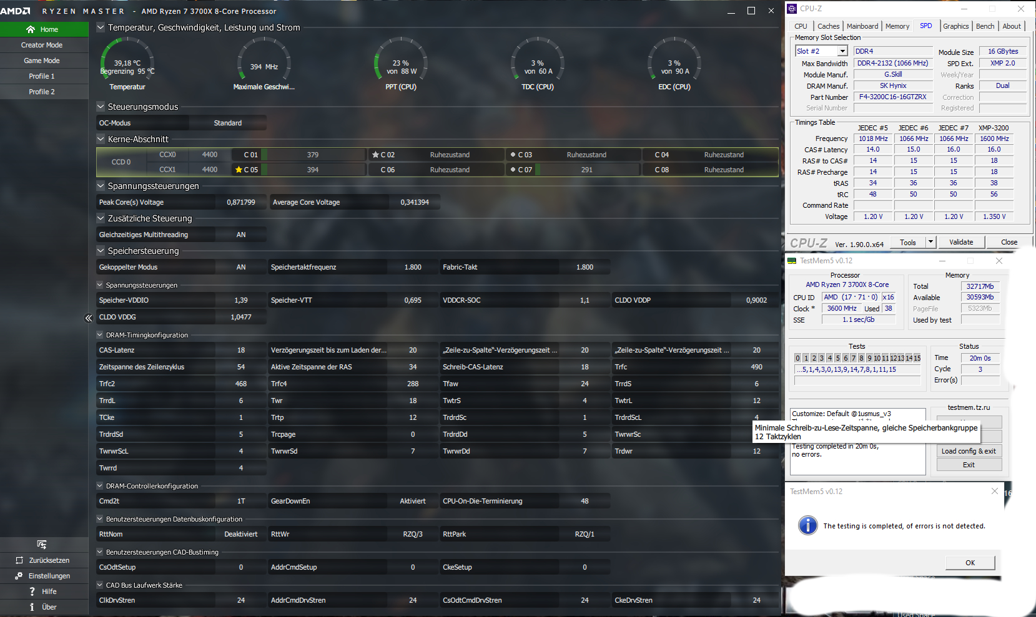The image size is (1036, 617).
Task: Click the reset (Zurücksetzen) icon
Action: coord(19,560)
